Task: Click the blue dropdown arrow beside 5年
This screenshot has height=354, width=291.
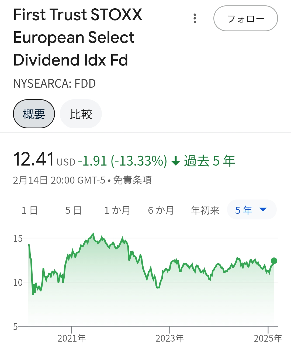Action: (263, 210)
